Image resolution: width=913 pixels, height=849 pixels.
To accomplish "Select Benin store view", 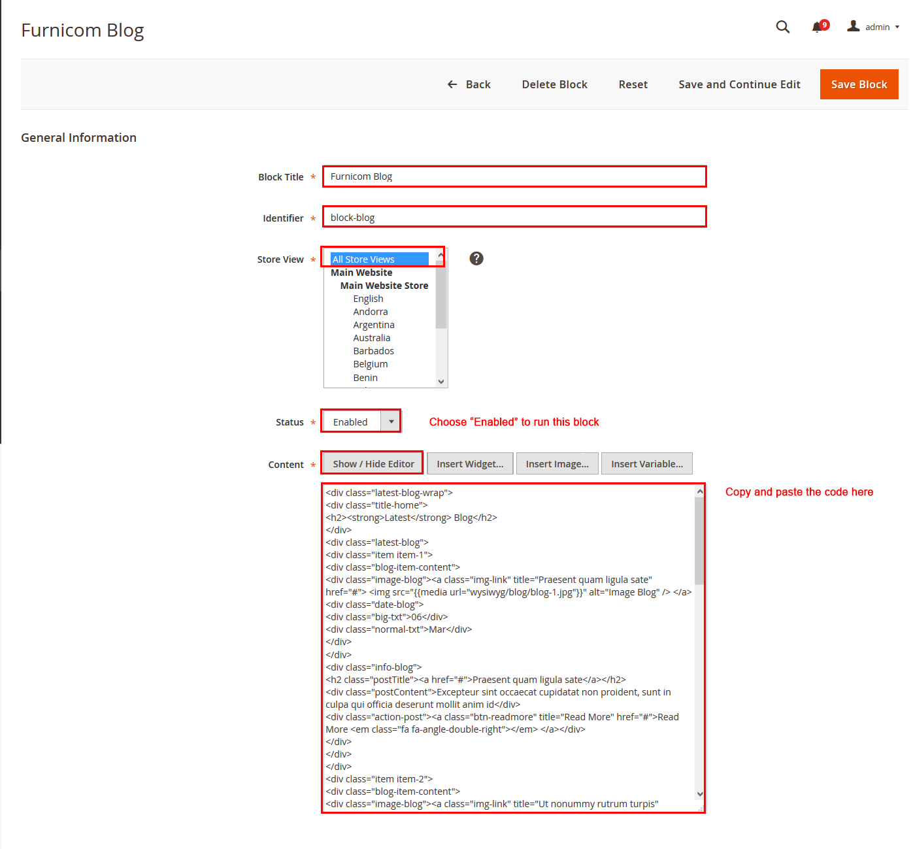I will (x=365, y=378).
